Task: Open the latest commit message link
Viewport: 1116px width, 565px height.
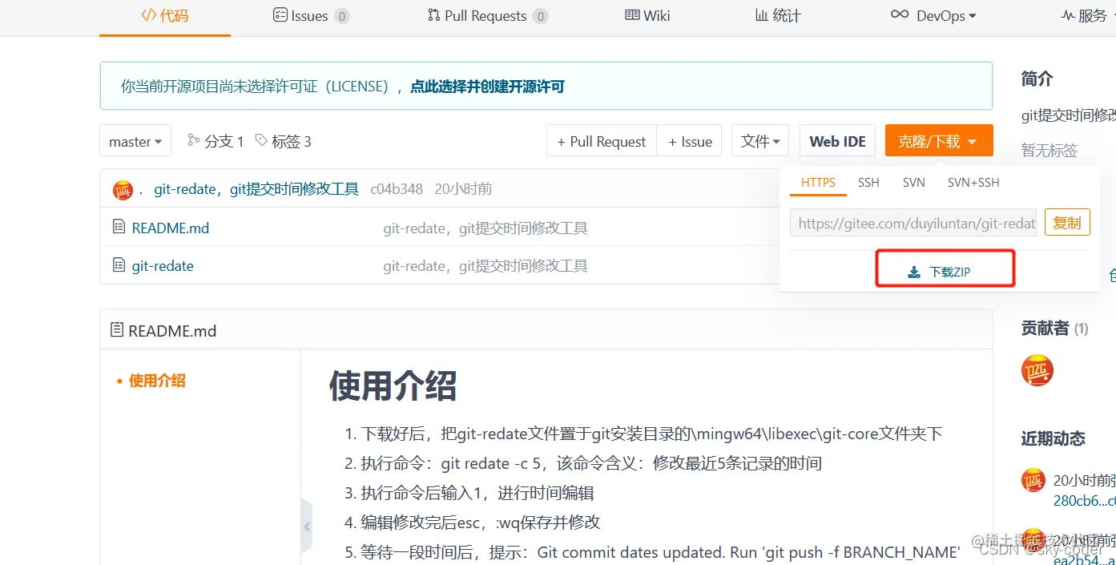Action: click(x=256, y=189)
